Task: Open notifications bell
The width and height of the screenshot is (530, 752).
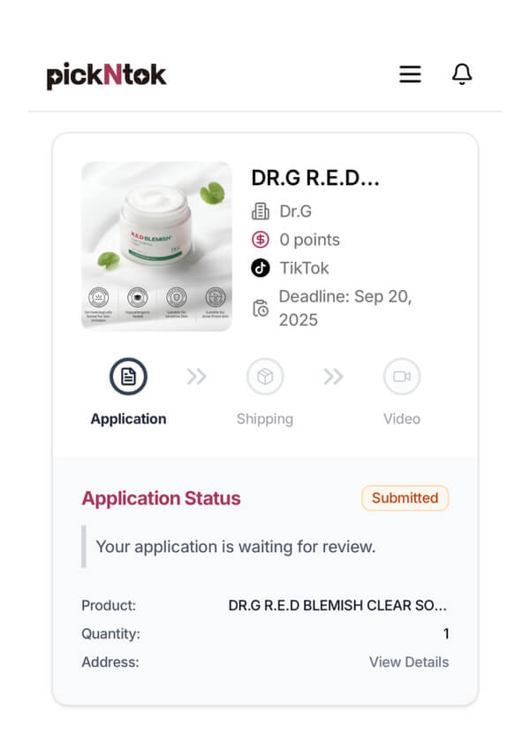Action: [462, 75]
